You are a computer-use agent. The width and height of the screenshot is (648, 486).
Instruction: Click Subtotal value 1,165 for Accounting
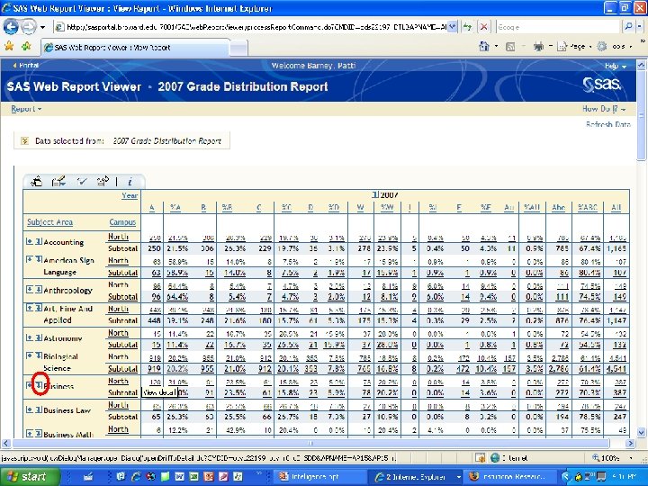click(x=616, y=248)
